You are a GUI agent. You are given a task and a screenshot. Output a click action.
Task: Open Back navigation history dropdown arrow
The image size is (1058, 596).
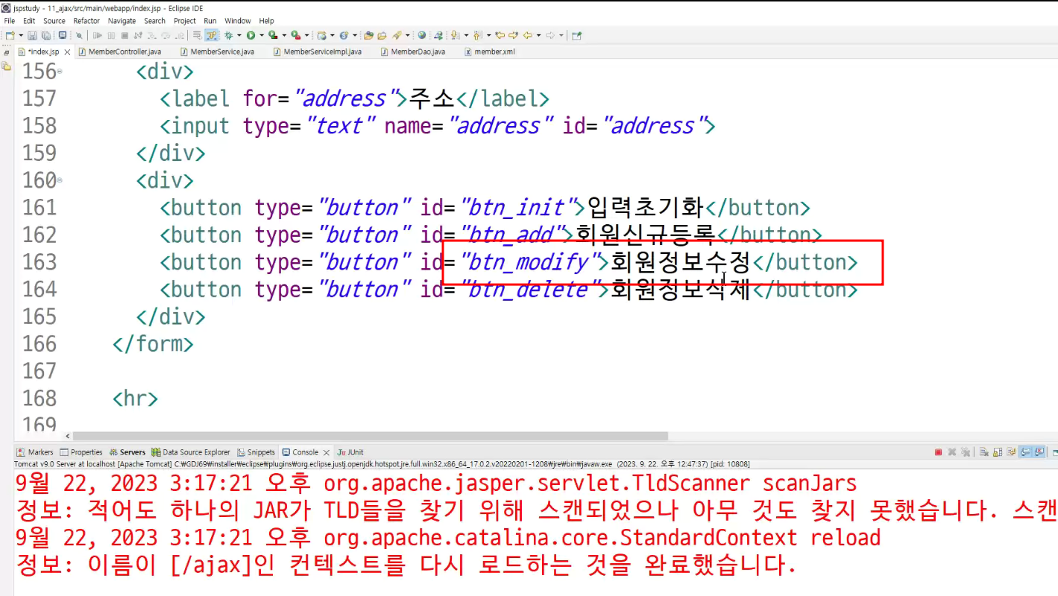[x=538, y=35]
